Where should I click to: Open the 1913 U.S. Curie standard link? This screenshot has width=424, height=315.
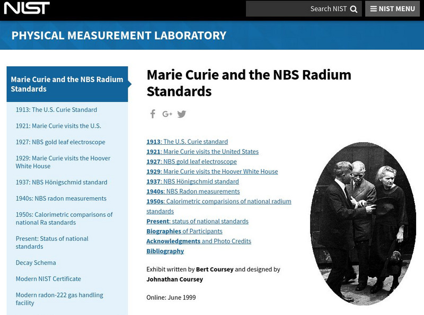(187, 142)
